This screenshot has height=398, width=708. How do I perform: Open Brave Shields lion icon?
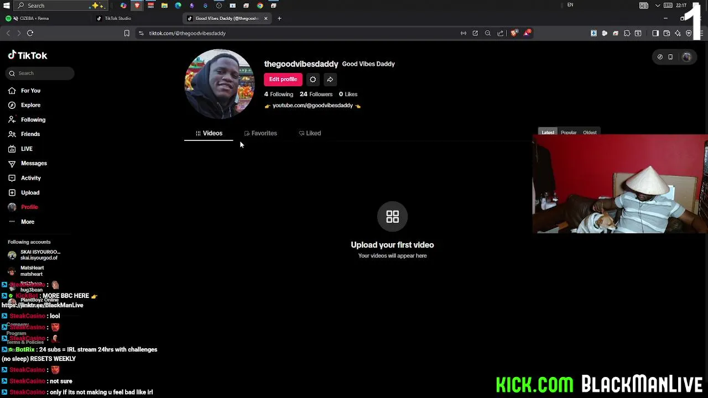tap(514, 33)
